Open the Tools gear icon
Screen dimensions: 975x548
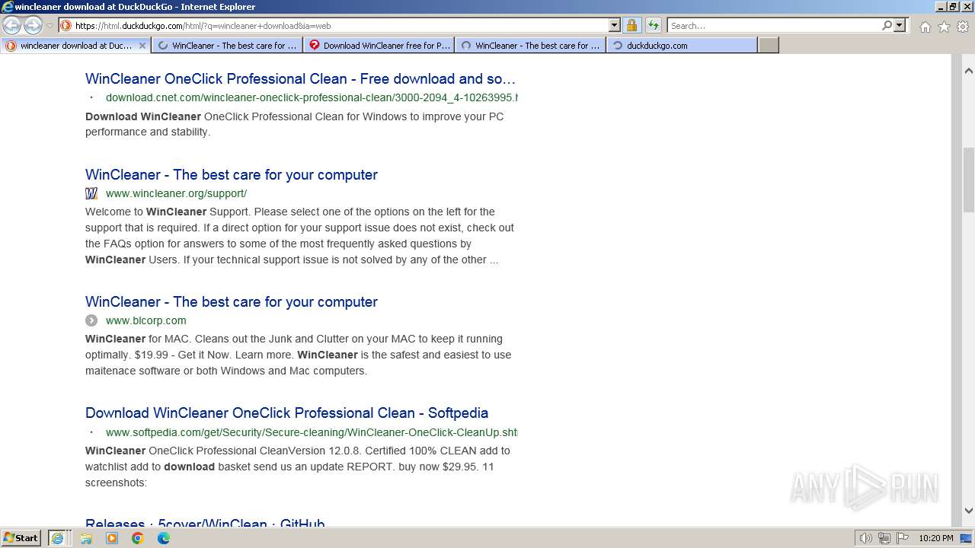tap(963, 27)
